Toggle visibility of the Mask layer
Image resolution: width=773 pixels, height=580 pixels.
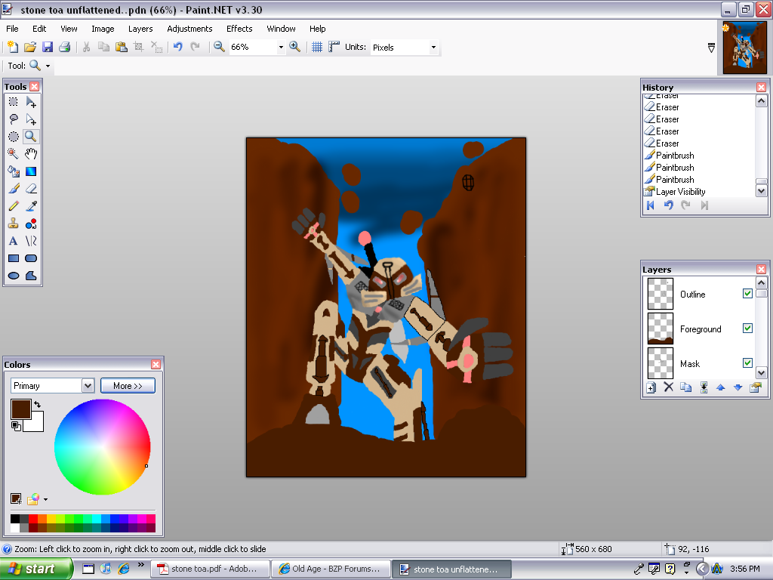tap(747, 363)
